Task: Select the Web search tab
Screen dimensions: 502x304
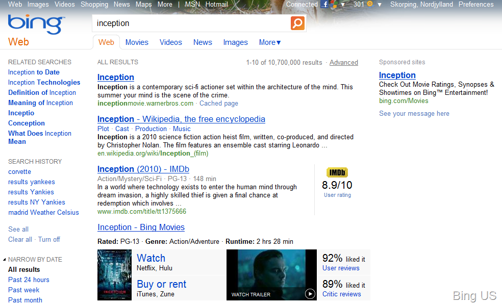Action: click(x=106, y=42)
